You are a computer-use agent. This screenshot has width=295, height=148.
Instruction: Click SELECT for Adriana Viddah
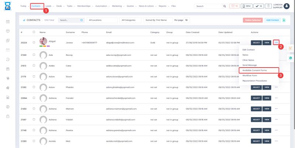click(x=256, y=119)
